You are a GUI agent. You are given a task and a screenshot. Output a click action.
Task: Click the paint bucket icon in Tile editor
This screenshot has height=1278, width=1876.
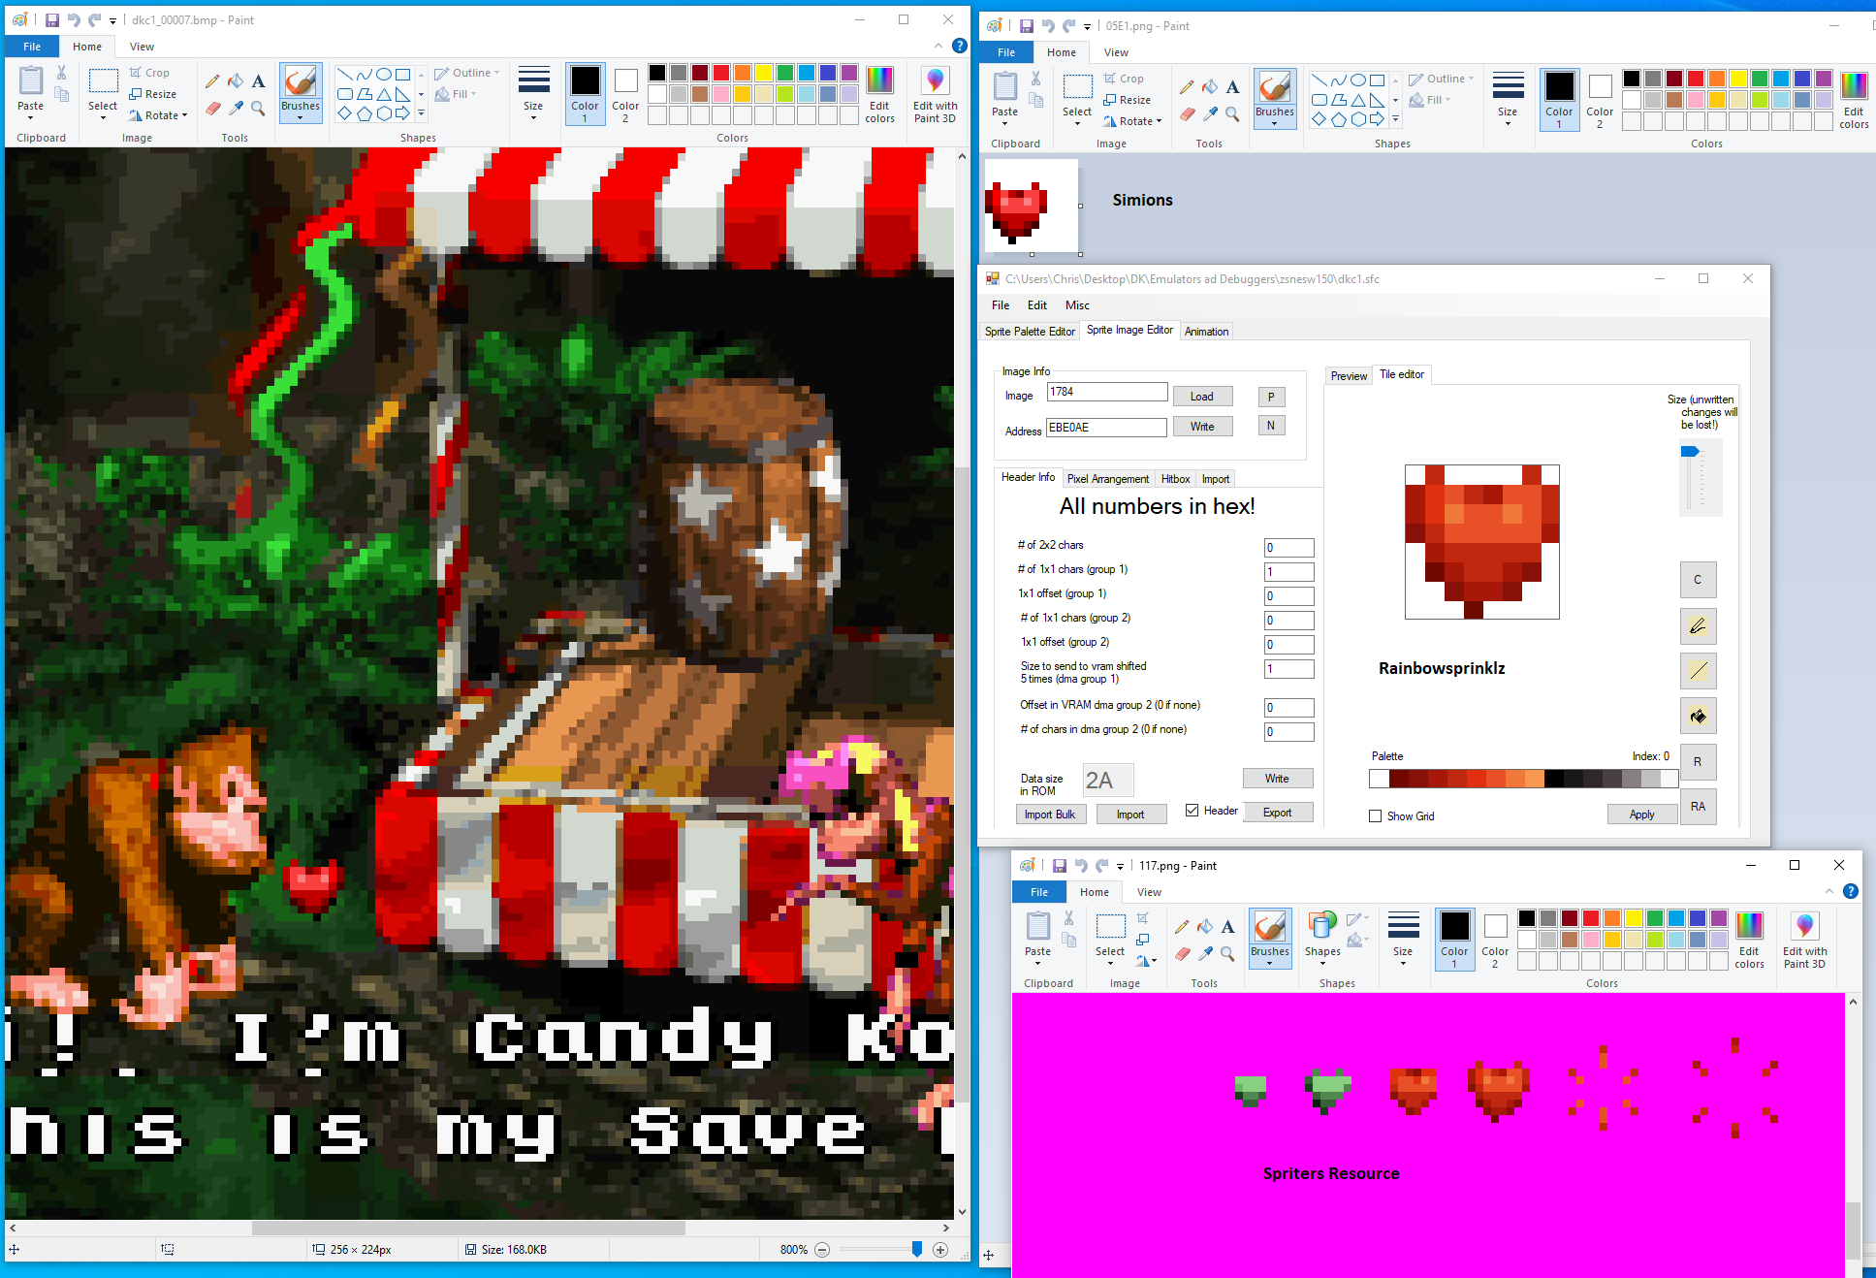pos(1698,717)
